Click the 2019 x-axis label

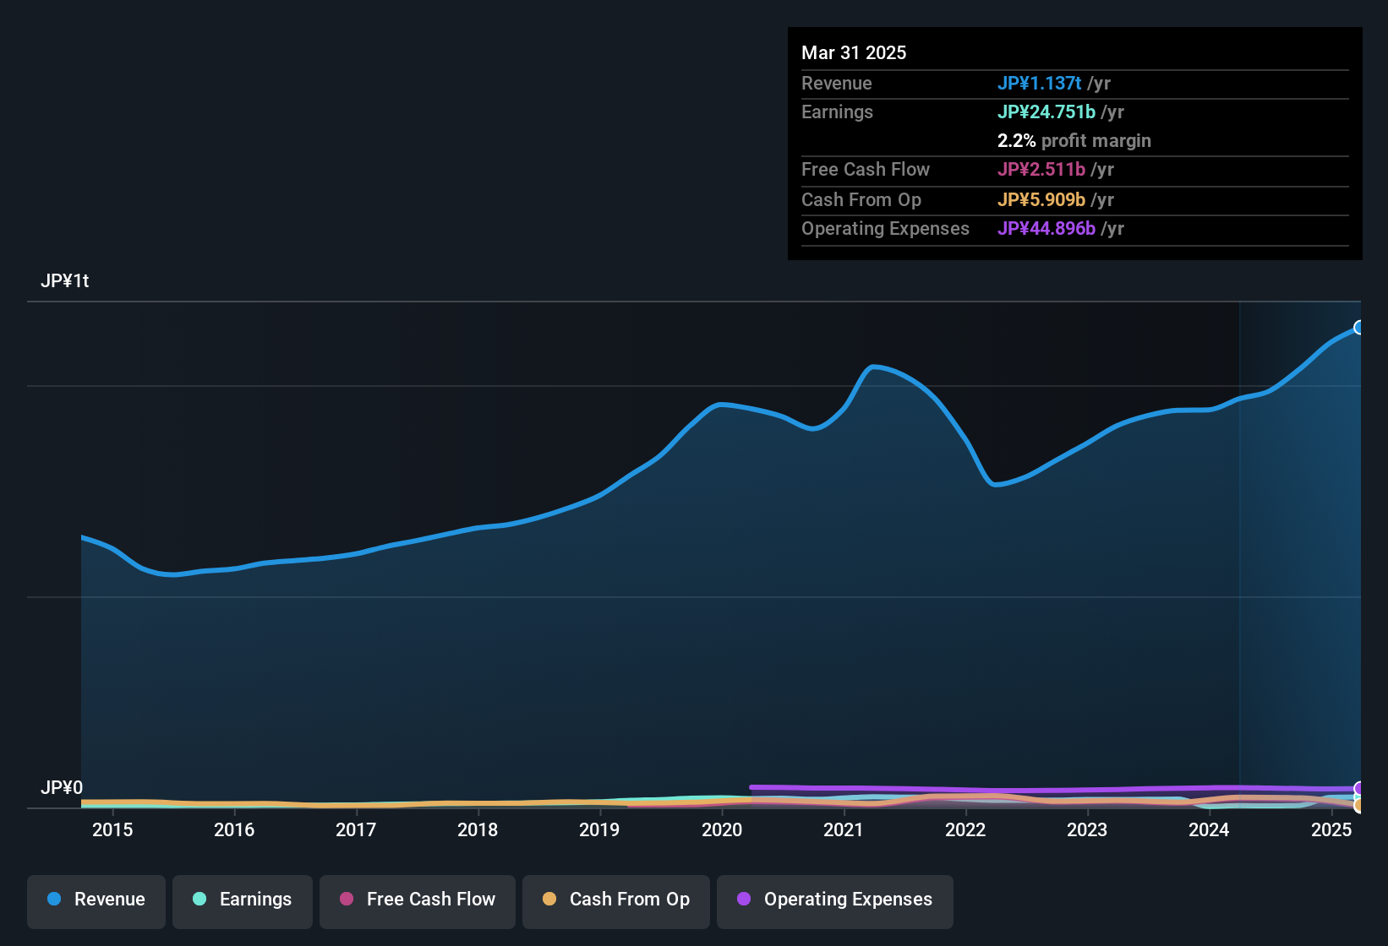599,829
